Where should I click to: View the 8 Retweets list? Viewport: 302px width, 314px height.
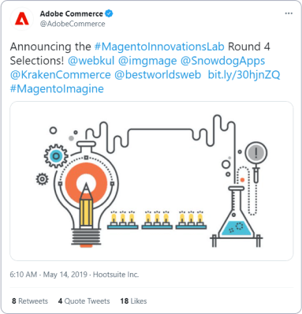(x=30, y=301)
